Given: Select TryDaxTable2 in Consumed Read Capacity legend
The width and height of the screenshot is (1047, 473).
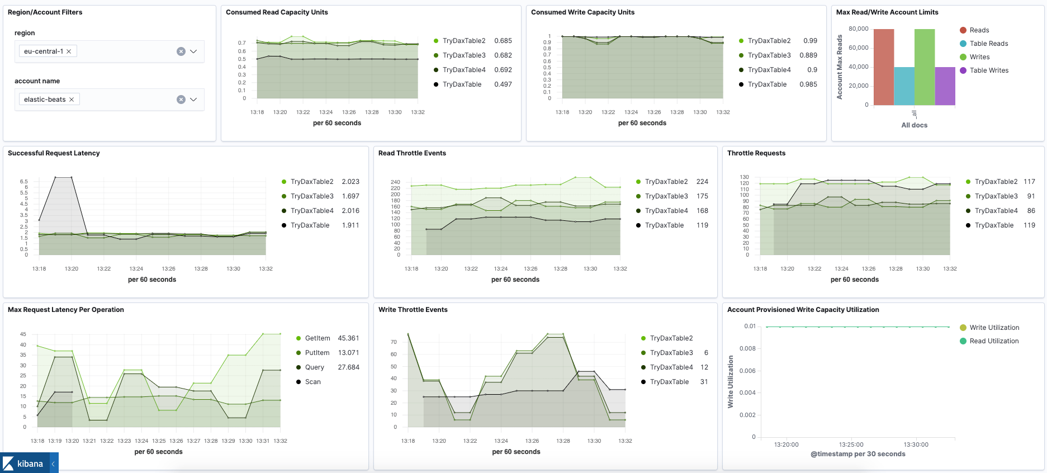Looking at the screenshot, I should (x=463, y=41).
